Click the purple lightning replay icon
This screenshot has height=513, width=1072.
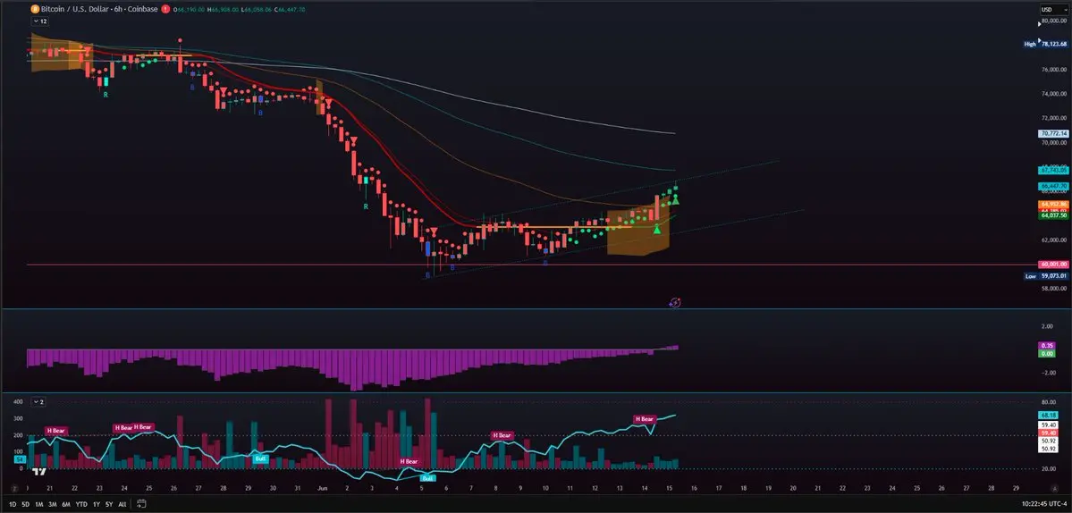(675, 302)
